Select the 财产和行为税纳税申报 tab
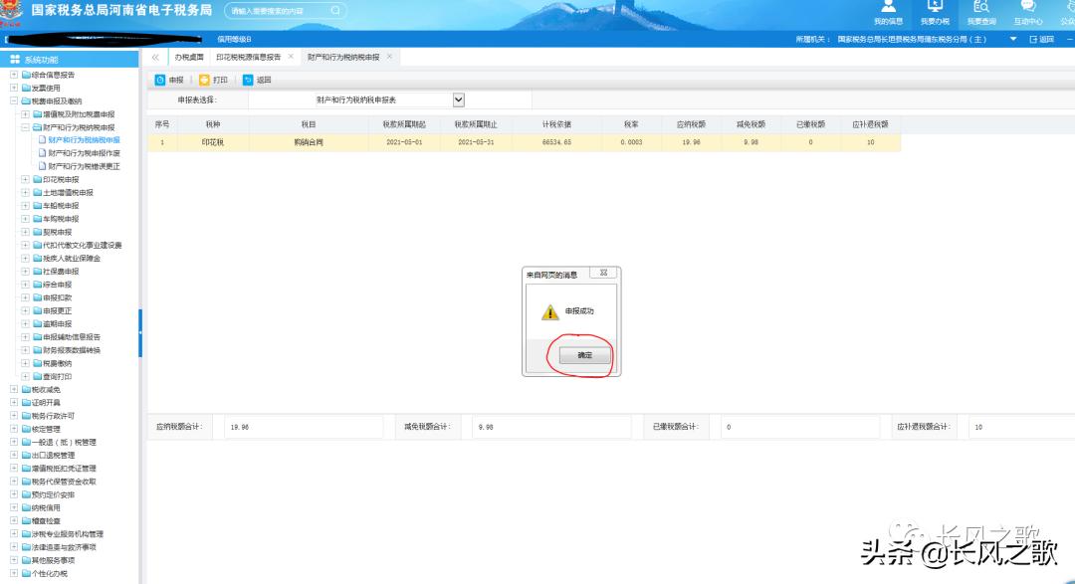 343,57
